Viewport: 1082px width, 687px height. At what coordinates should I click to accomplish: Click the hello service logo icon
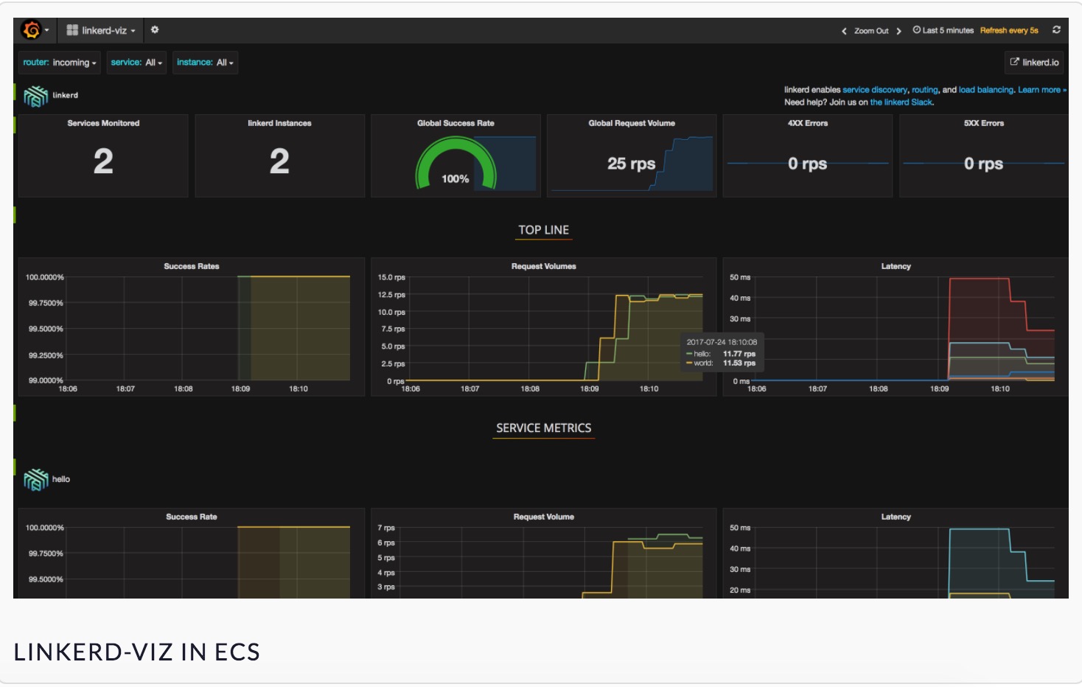pyautogui.click(x=35, y=480)
